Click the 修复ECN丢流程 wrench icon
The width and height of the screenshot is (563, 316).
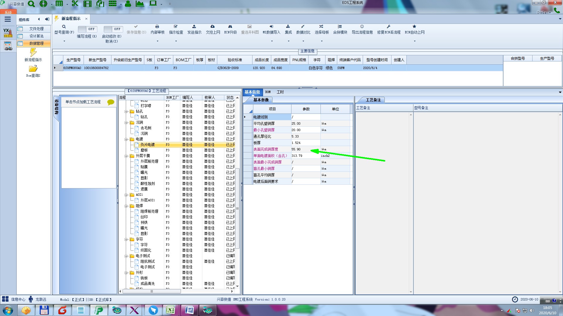389,27
